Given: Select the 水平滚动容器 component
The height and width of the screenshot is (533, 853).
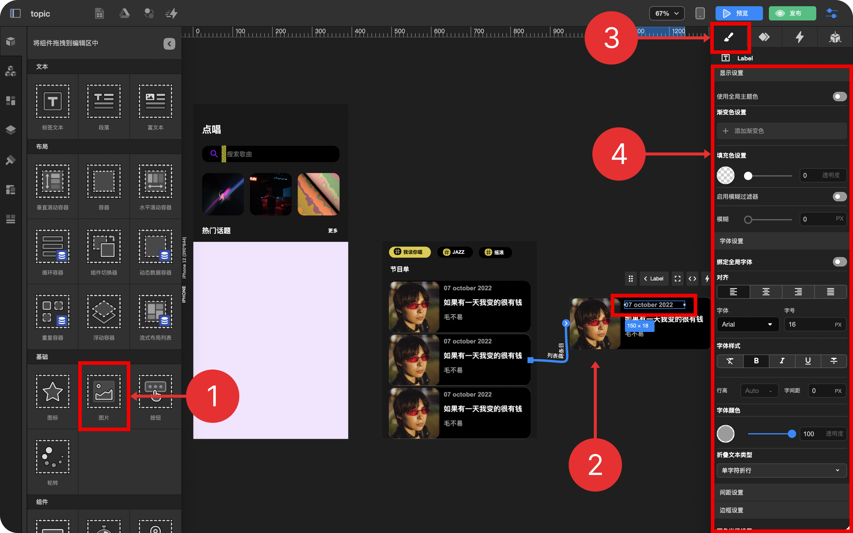Looking at the screenshot, I should pos(155,187).
